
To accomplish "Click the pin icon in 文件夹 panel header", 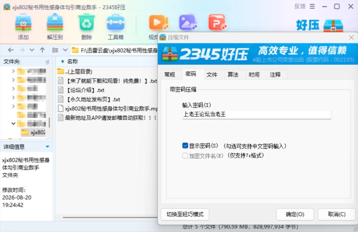I will click(x=48, y=62).
